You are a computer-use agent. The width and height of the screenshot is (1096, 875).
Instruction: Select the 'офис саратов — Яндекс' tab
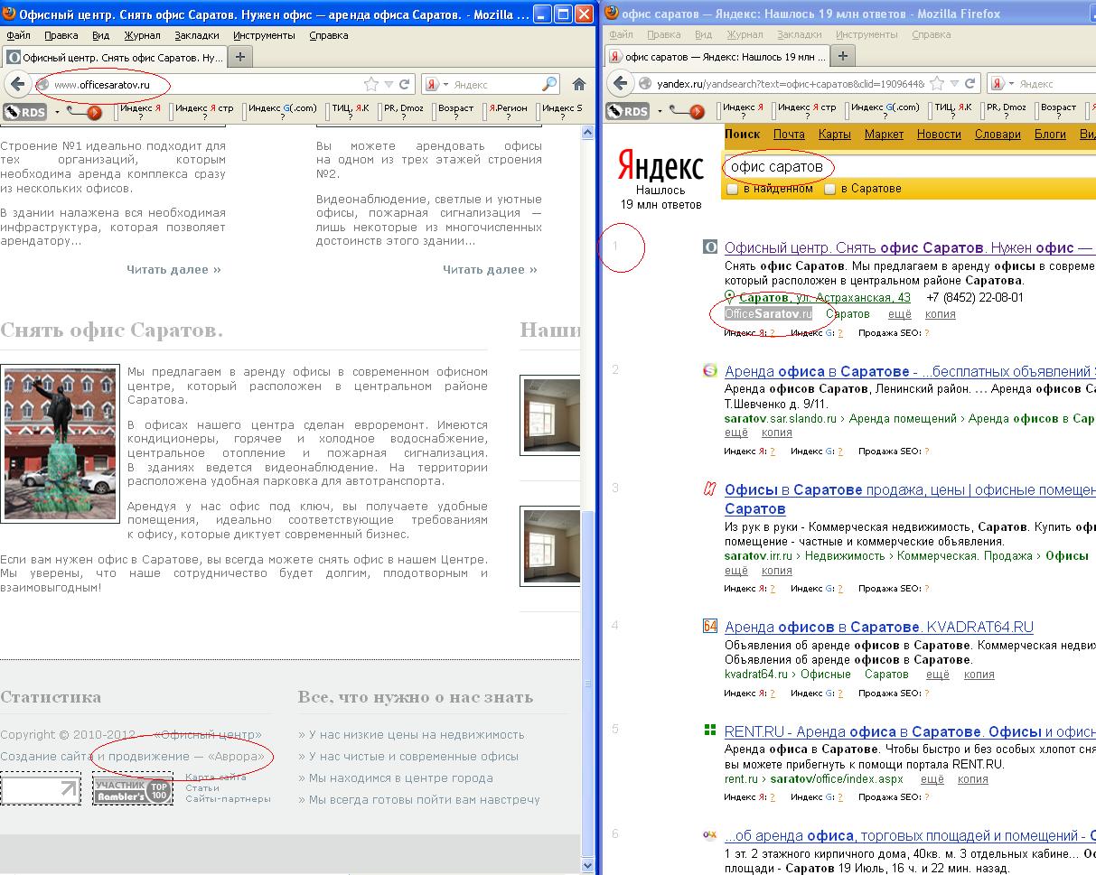tap(717, 57)
